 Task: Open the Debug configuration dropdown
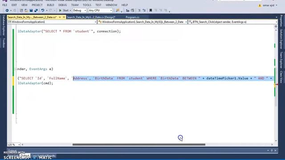pos(79,11)
